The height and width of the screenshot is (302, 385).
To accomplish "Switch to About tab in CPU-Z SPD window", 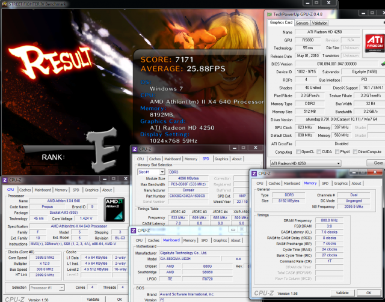I will 237,159.
